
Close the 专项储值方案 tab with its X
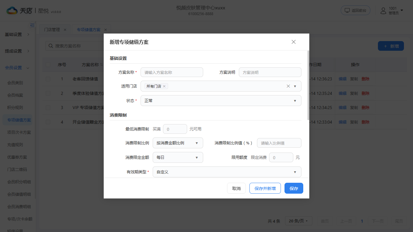[x=106, y=30]
